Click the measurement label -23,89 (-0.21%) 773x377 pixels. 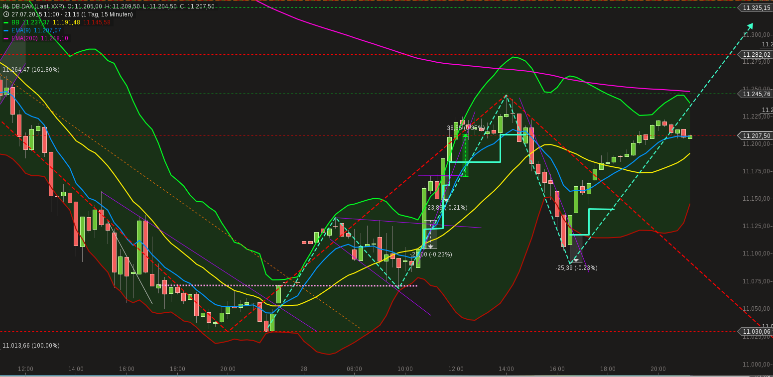[446, 208]
